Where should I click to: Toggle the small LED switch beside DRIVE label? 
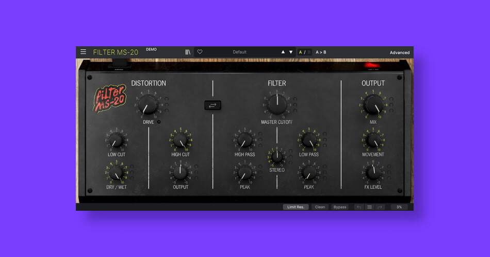[159, 122]
